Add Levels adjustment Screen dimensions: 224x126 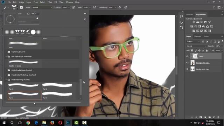[x=198, y=22]
